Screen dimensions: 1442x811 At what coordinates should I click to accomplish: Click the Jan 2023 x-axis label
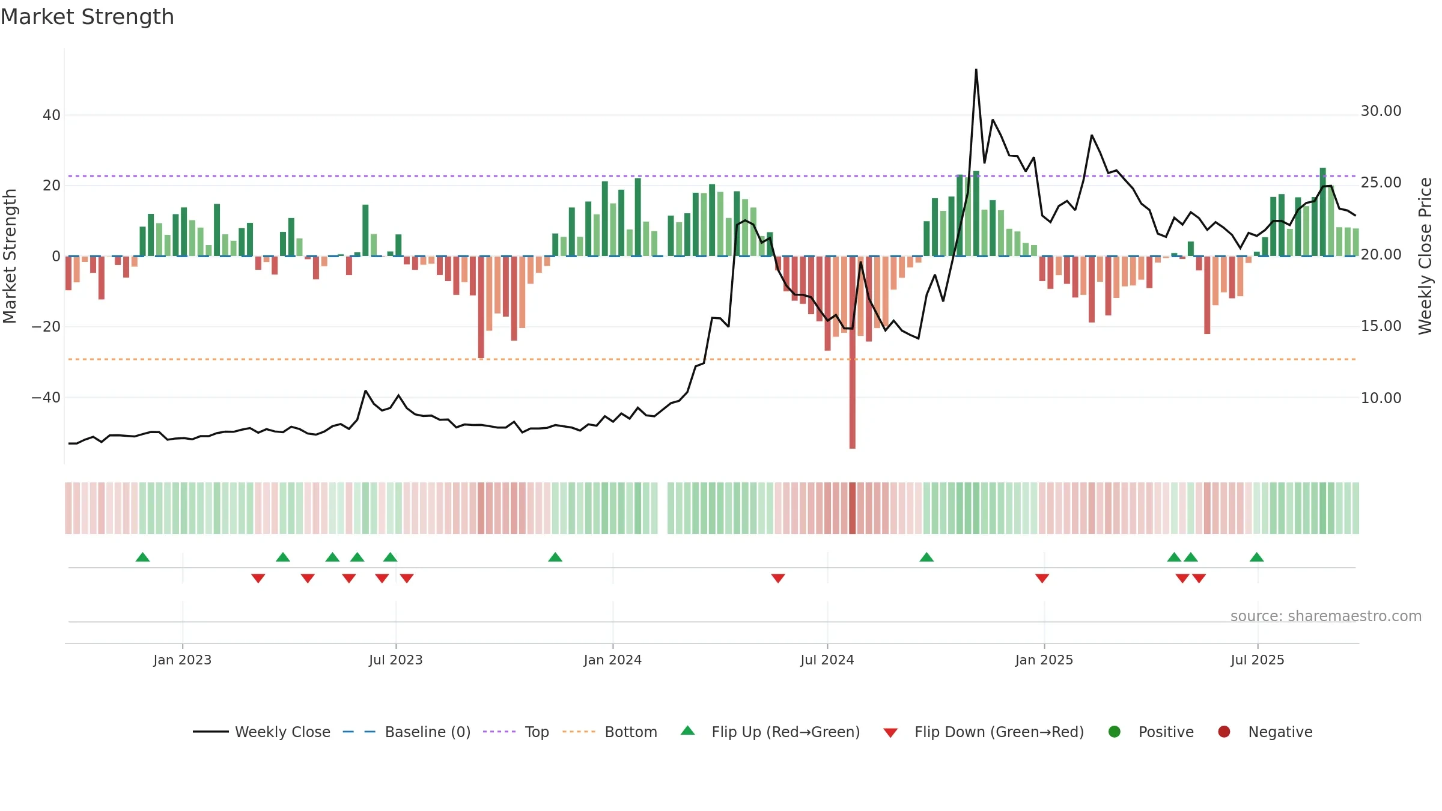coord(183,660)
